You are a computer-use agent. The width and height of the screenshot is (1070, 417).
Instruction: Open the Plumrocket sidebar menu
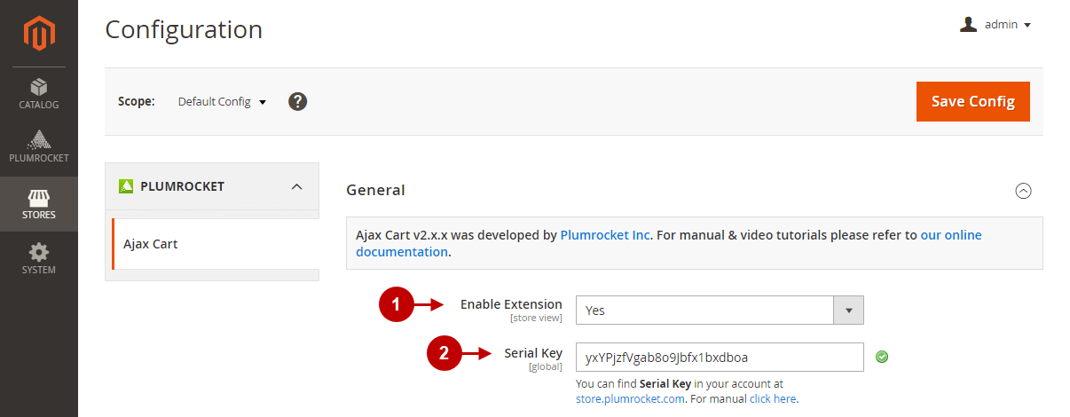pos(39,147)
